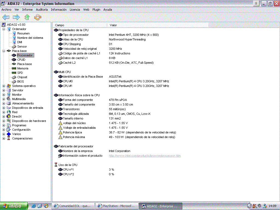Image resolution: width=280 pixels, height=210 pixels.
Task: Click the Varios blue diamond icon
Action: [9, 134]
